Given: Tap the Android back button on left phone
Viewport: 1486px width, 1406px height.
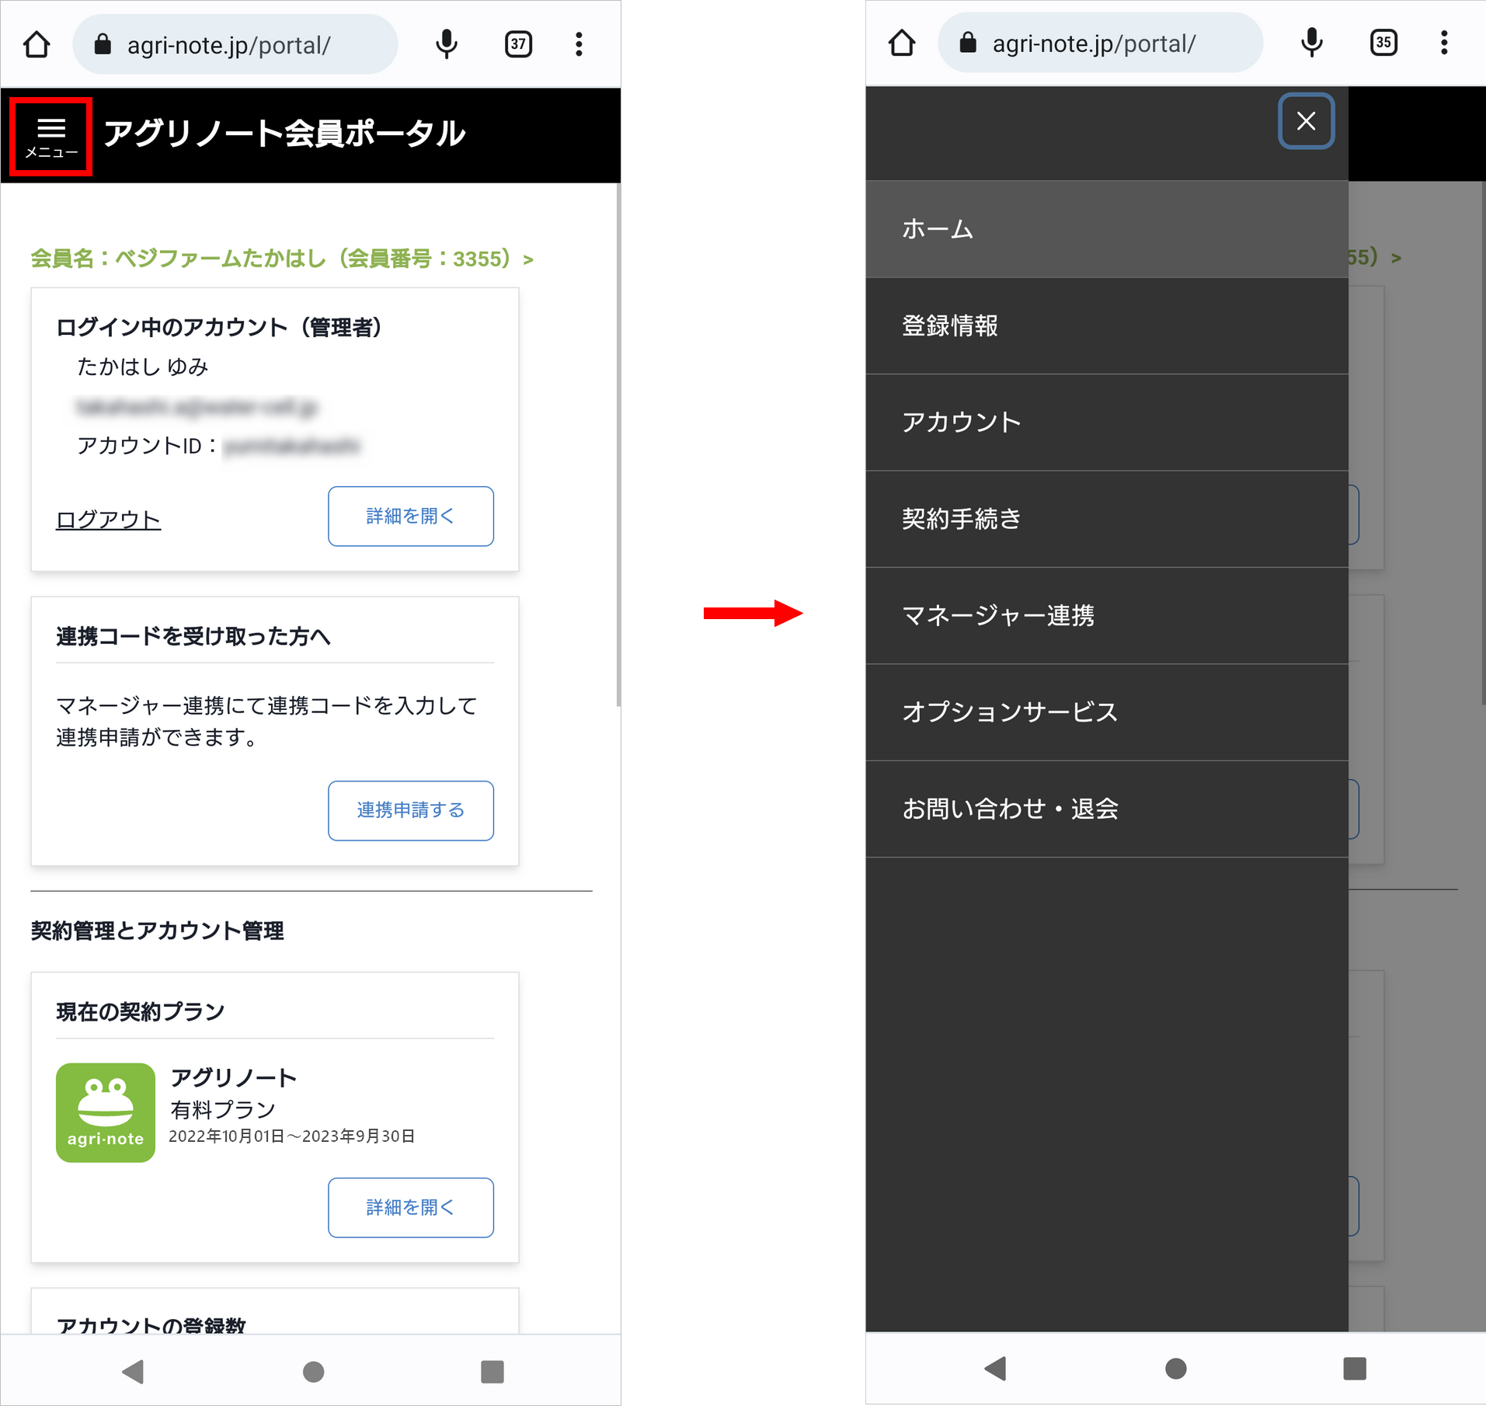Looking at the screenshot, I should click(x=134, y=1372).
